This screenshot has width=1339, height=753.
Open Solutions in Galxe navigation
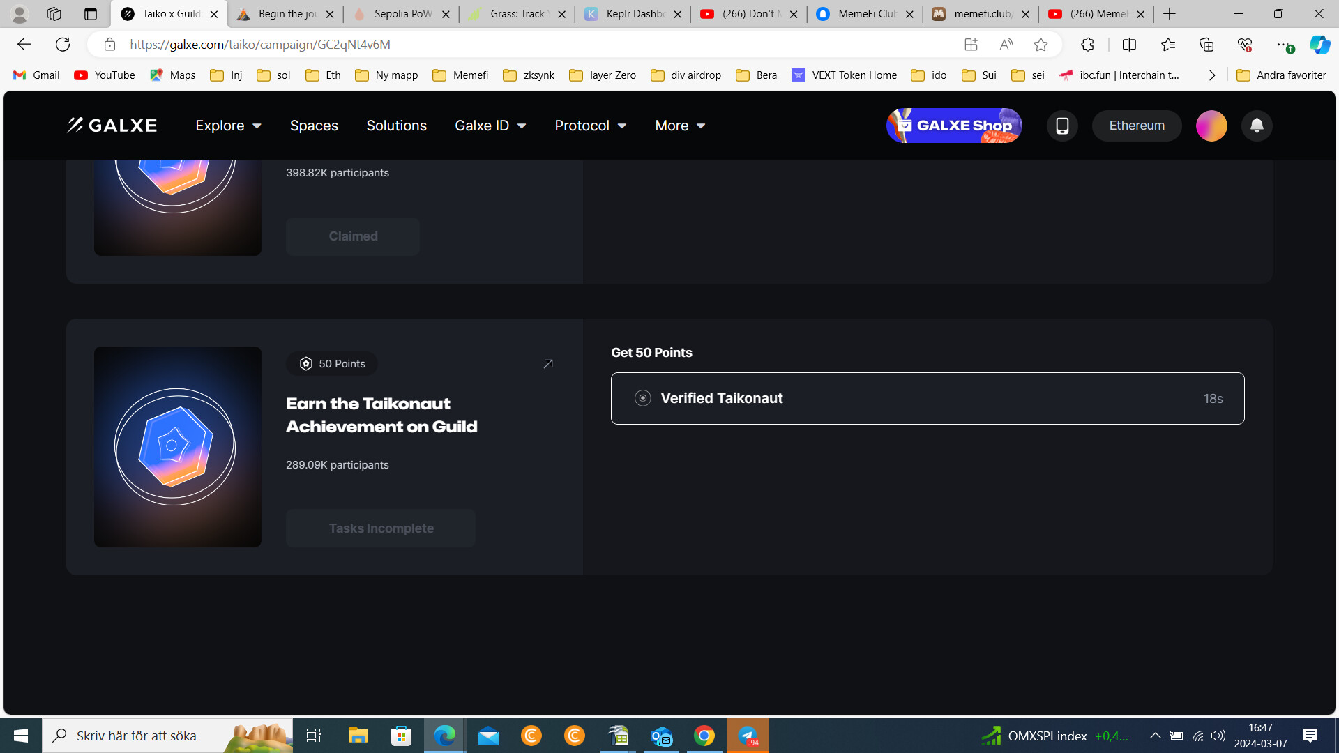point(396,125)
